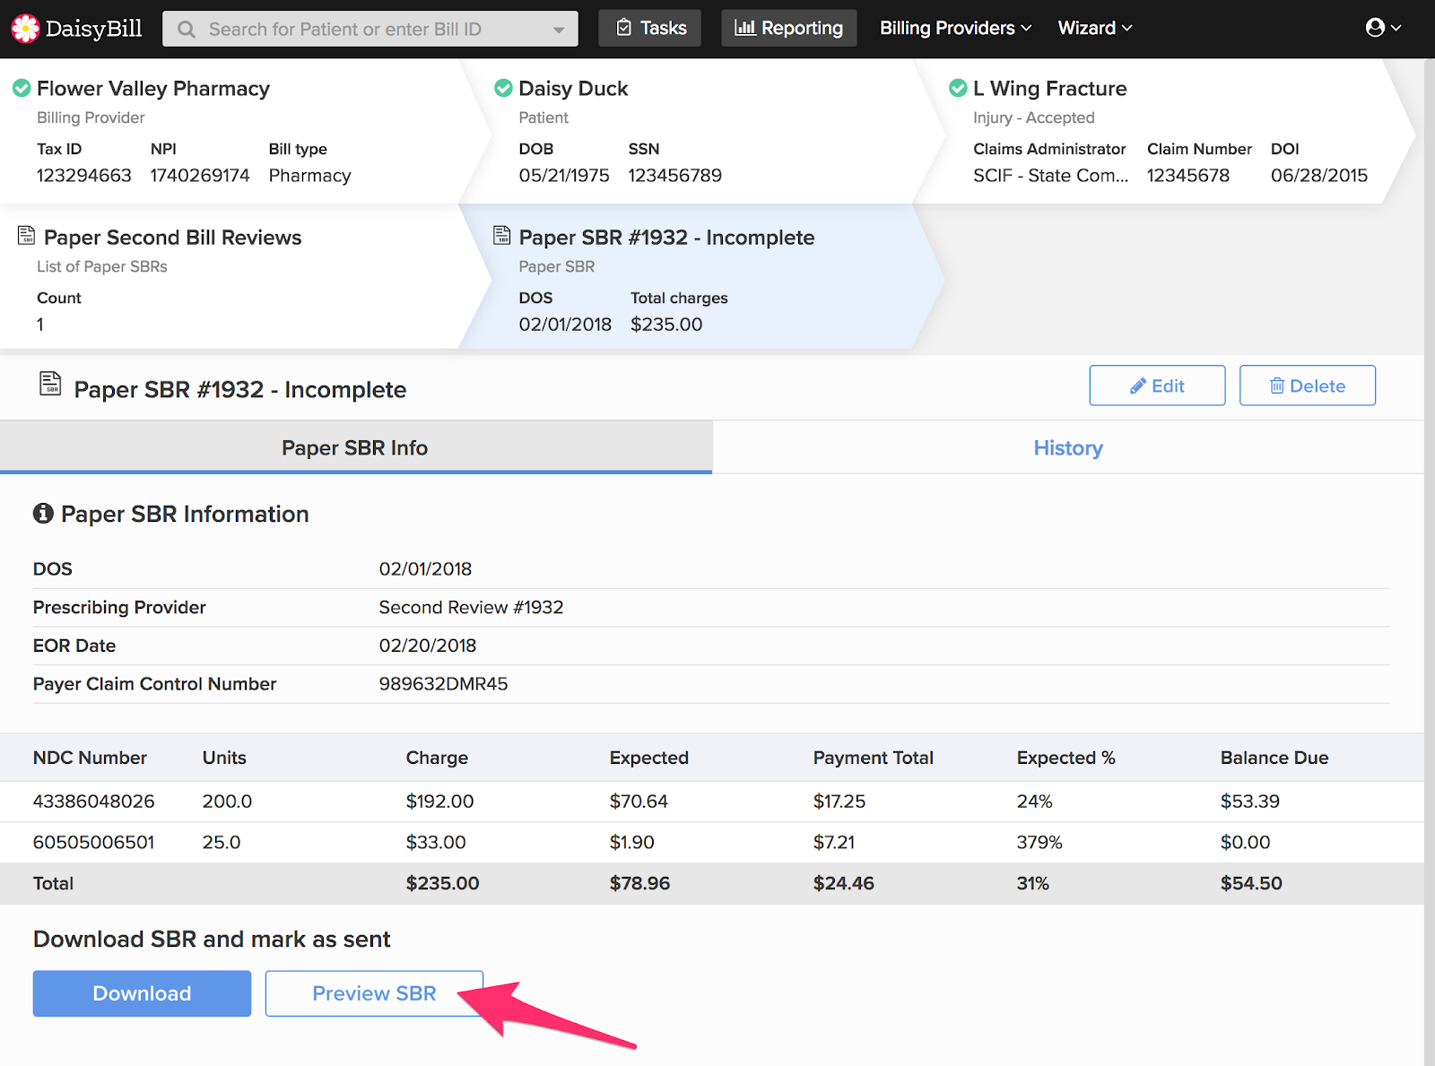Click the Claim Number value 12345678
Viewport: 1435px width, 1066px height.
point(1188,175)
